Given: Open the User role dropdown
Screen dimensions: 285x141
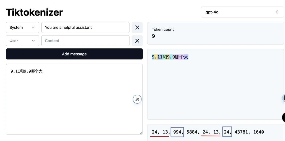Looking at the screenshot, I should click(22, 41).
